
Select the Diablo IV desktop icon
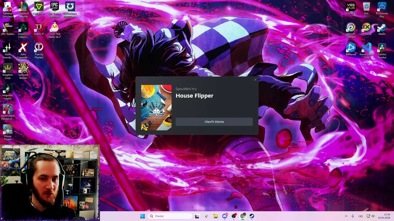[x=39, y=29]
